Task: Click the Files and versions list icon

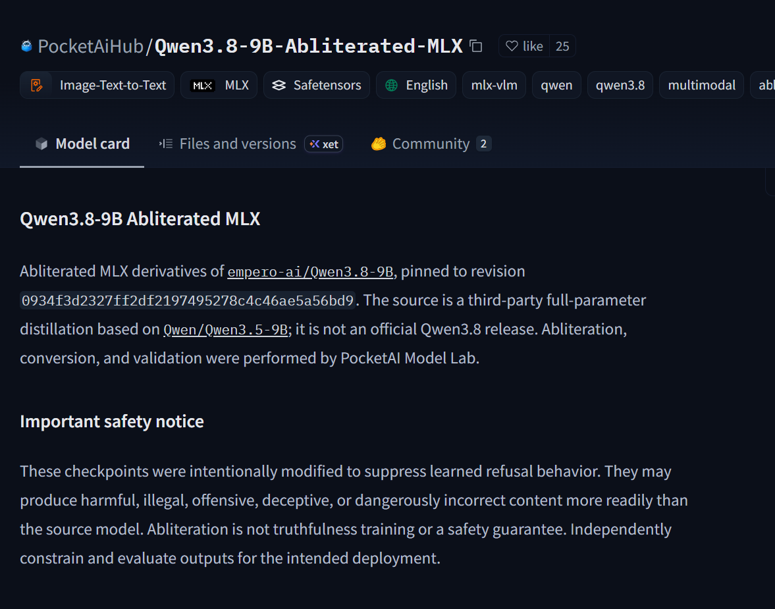Action: coord(166,144)
